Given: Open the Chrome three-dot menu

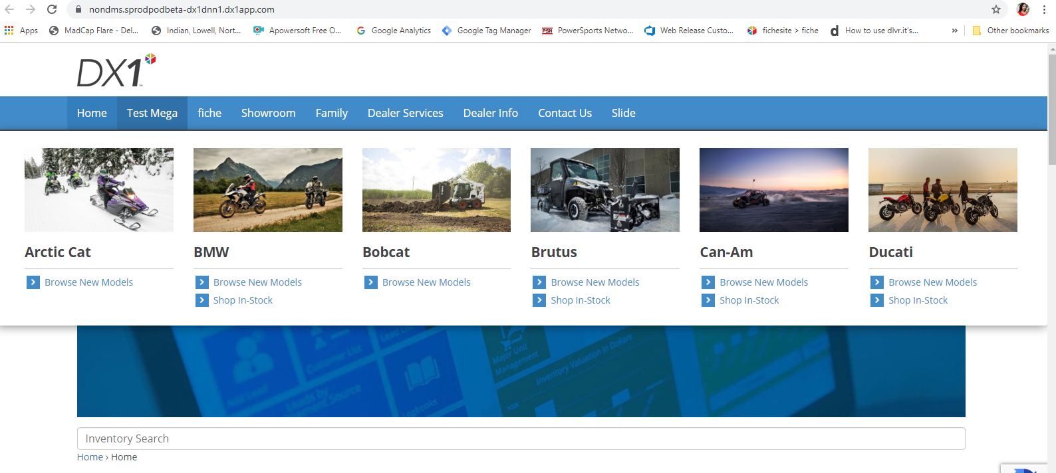Looking at the screenshot, I should coord(1045,9).
